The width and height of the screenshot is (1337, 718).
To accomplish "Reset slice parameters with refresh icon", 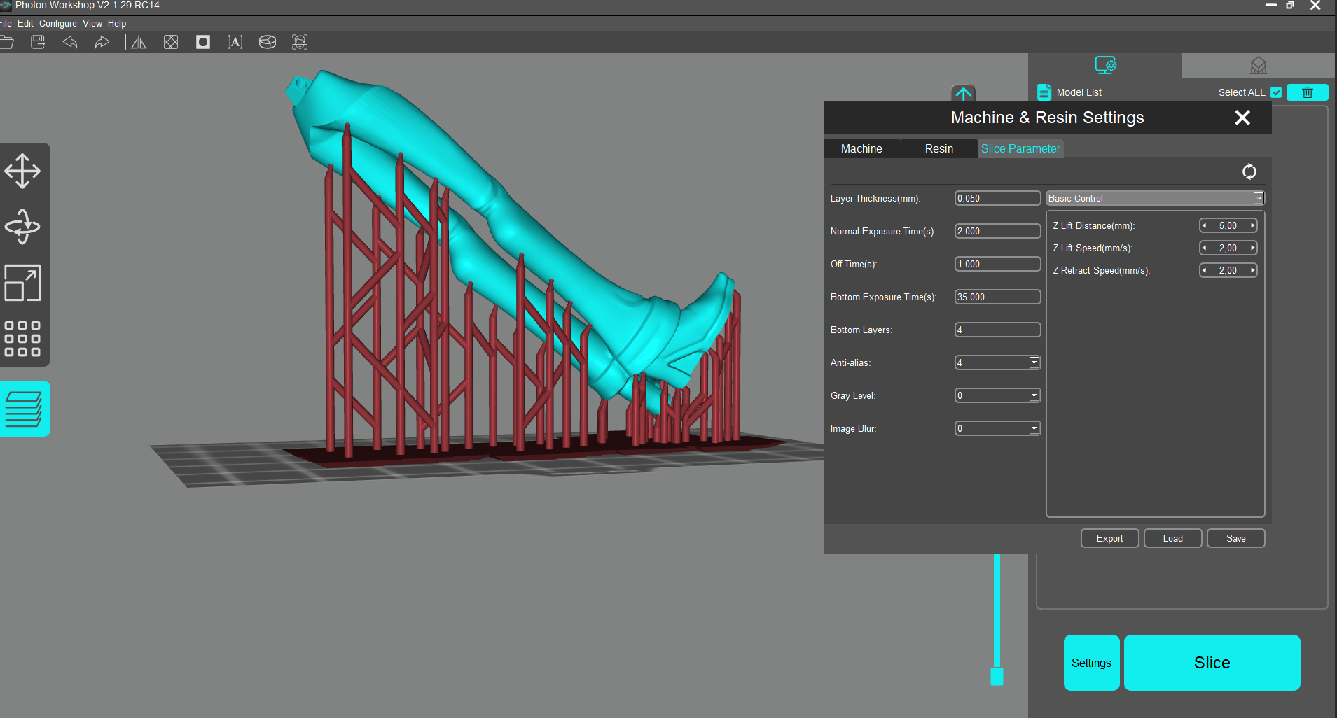I will click(1249, 171).
